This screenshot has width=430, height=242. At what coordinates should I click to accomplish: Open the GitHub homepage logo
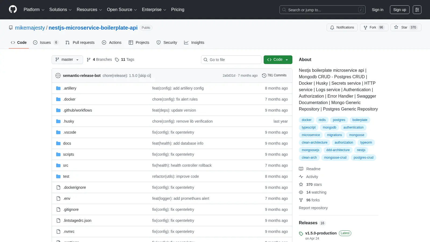coord(13,9)
